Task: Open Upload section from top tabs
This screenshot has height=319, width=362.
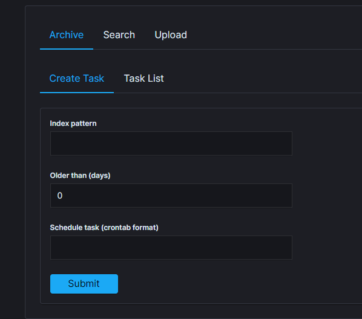Action: [x=171, y=35]
